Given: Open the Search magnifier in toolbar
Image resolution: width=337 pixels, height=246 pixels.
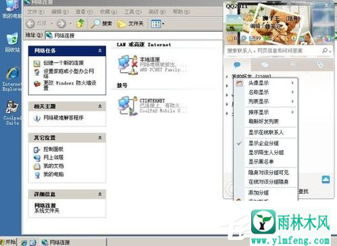Looking at the screenshot, I should tap(96, 24).
